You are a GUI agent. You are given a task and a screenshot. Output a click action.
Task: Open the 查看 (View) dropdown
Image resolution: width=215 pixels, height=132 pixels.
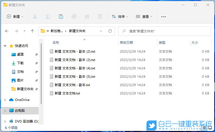[x=144, y=17]
